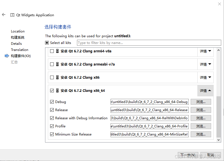Close the wizard dialog with X
Image resolution: width=224 pixels, height=161 pixels.
click(220, 4)
